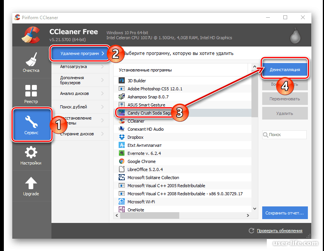
Task: Maximize the Piriform CCleaner window
Action: (285, 17)
